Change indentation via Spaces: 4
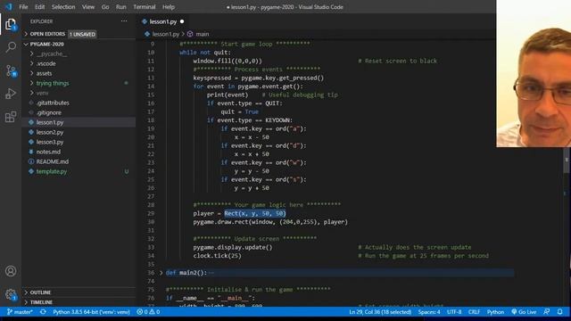The image size is (571, 321). [429, 312]
